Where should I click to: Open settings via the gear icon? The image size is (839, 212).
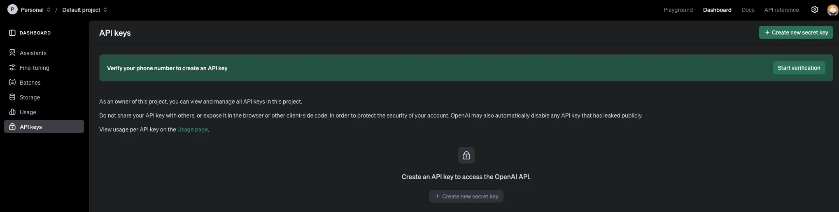(814, 10)
